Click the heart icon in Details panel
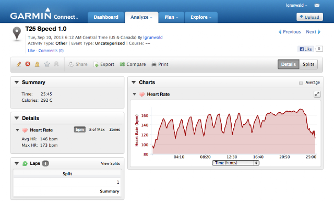Image resolution: width=334 pixels, height=203 pixels. (25, 130)
